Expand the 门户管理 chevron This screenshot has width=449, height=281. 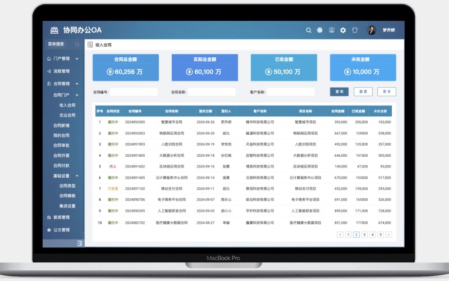click(77, 59)
